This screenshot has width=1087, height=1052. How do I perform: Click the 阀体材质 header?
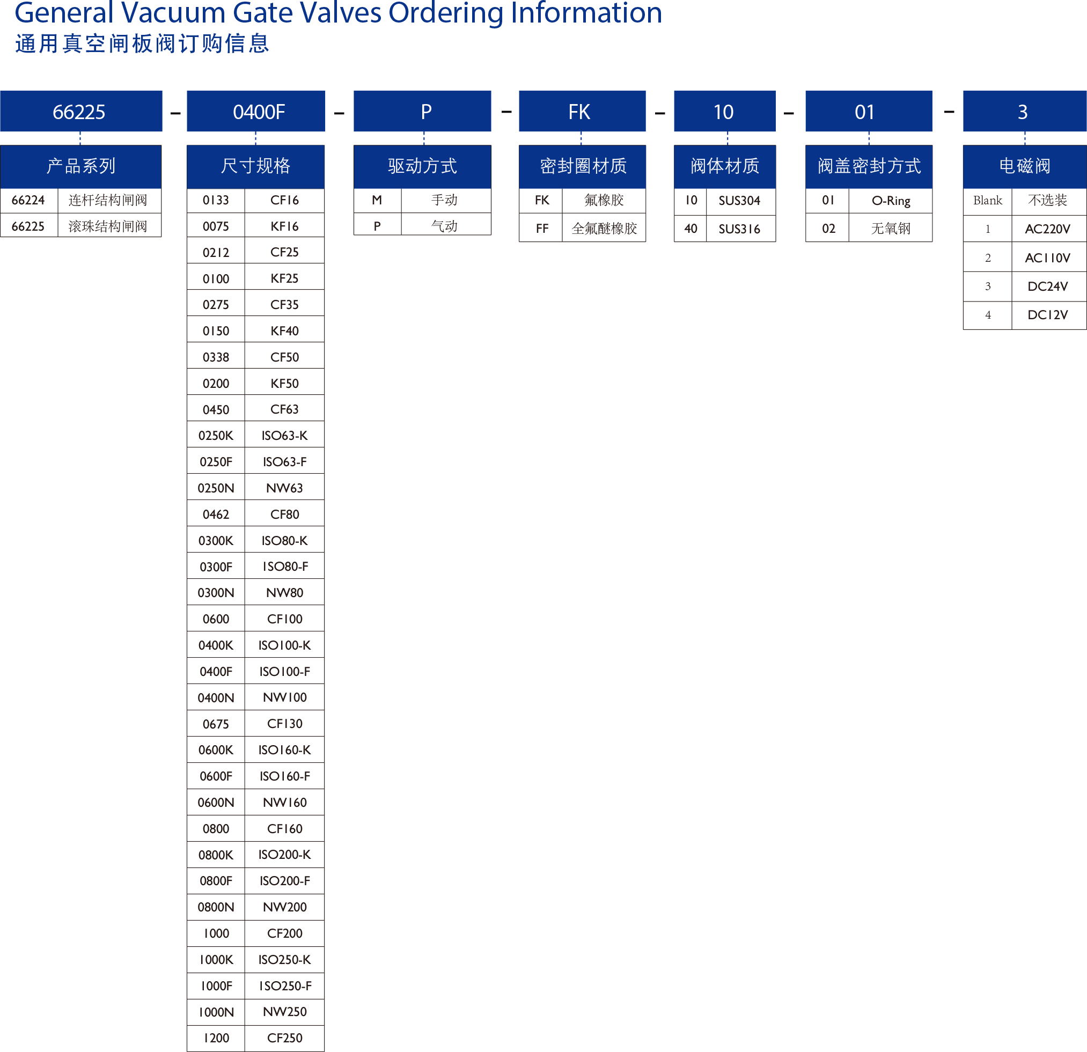(x=724, y=166)
